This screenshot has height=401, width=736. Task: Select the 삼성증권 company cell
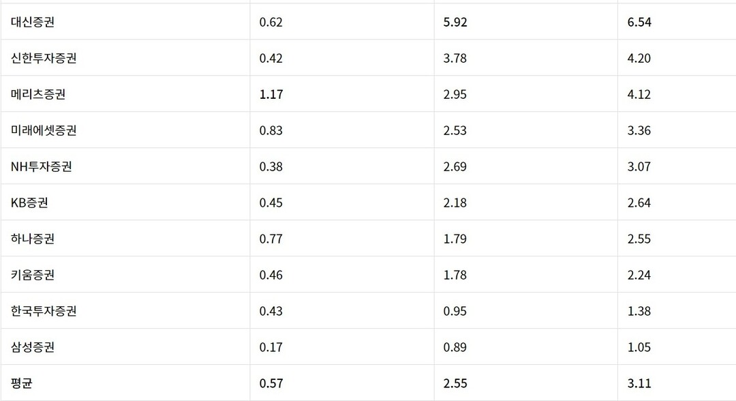click(x=33, y=347)
